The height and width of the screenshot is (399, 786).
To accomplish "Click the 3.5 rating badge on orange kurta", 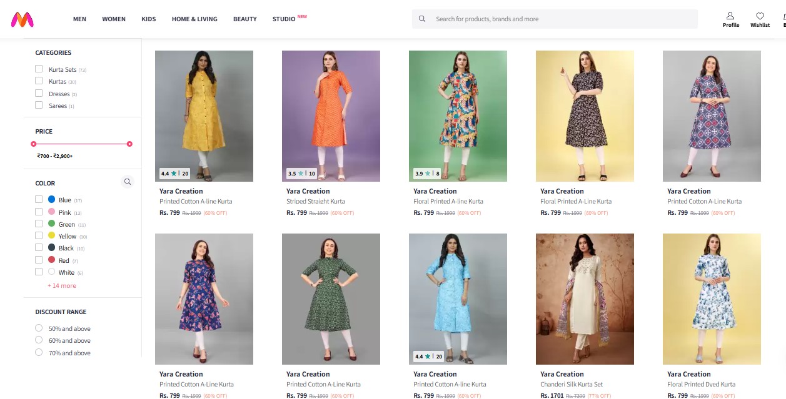I will click(301, 174).
